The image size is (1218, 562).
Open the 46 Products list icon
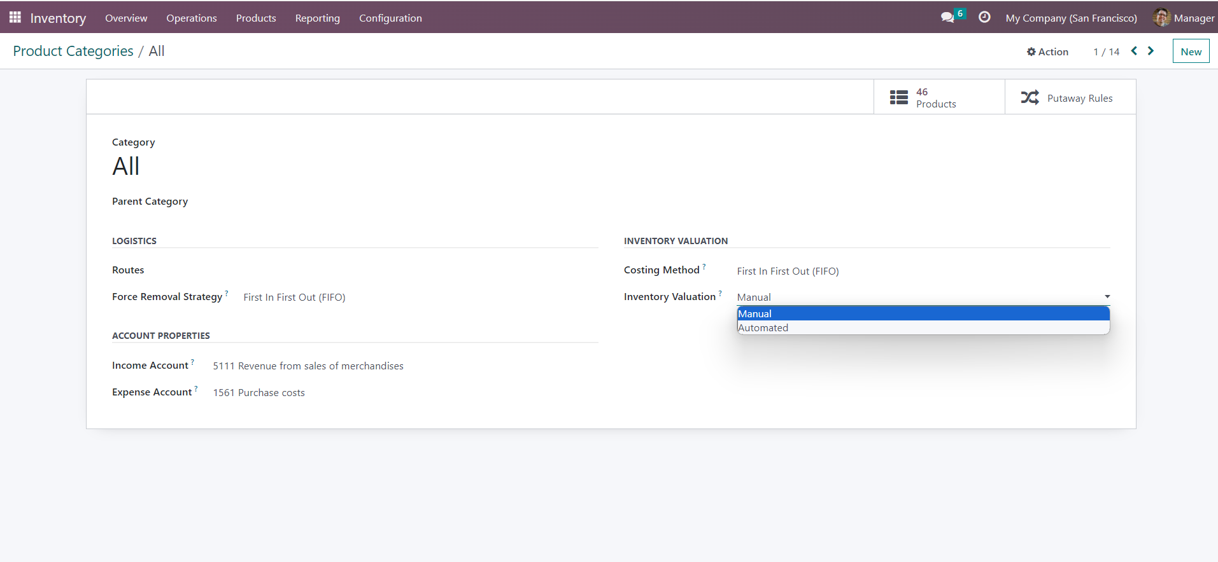[899, 97]
